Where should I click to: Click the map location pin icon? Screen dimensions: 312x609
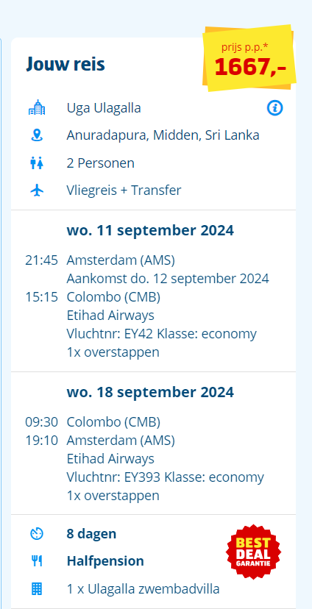pos(37,135)
